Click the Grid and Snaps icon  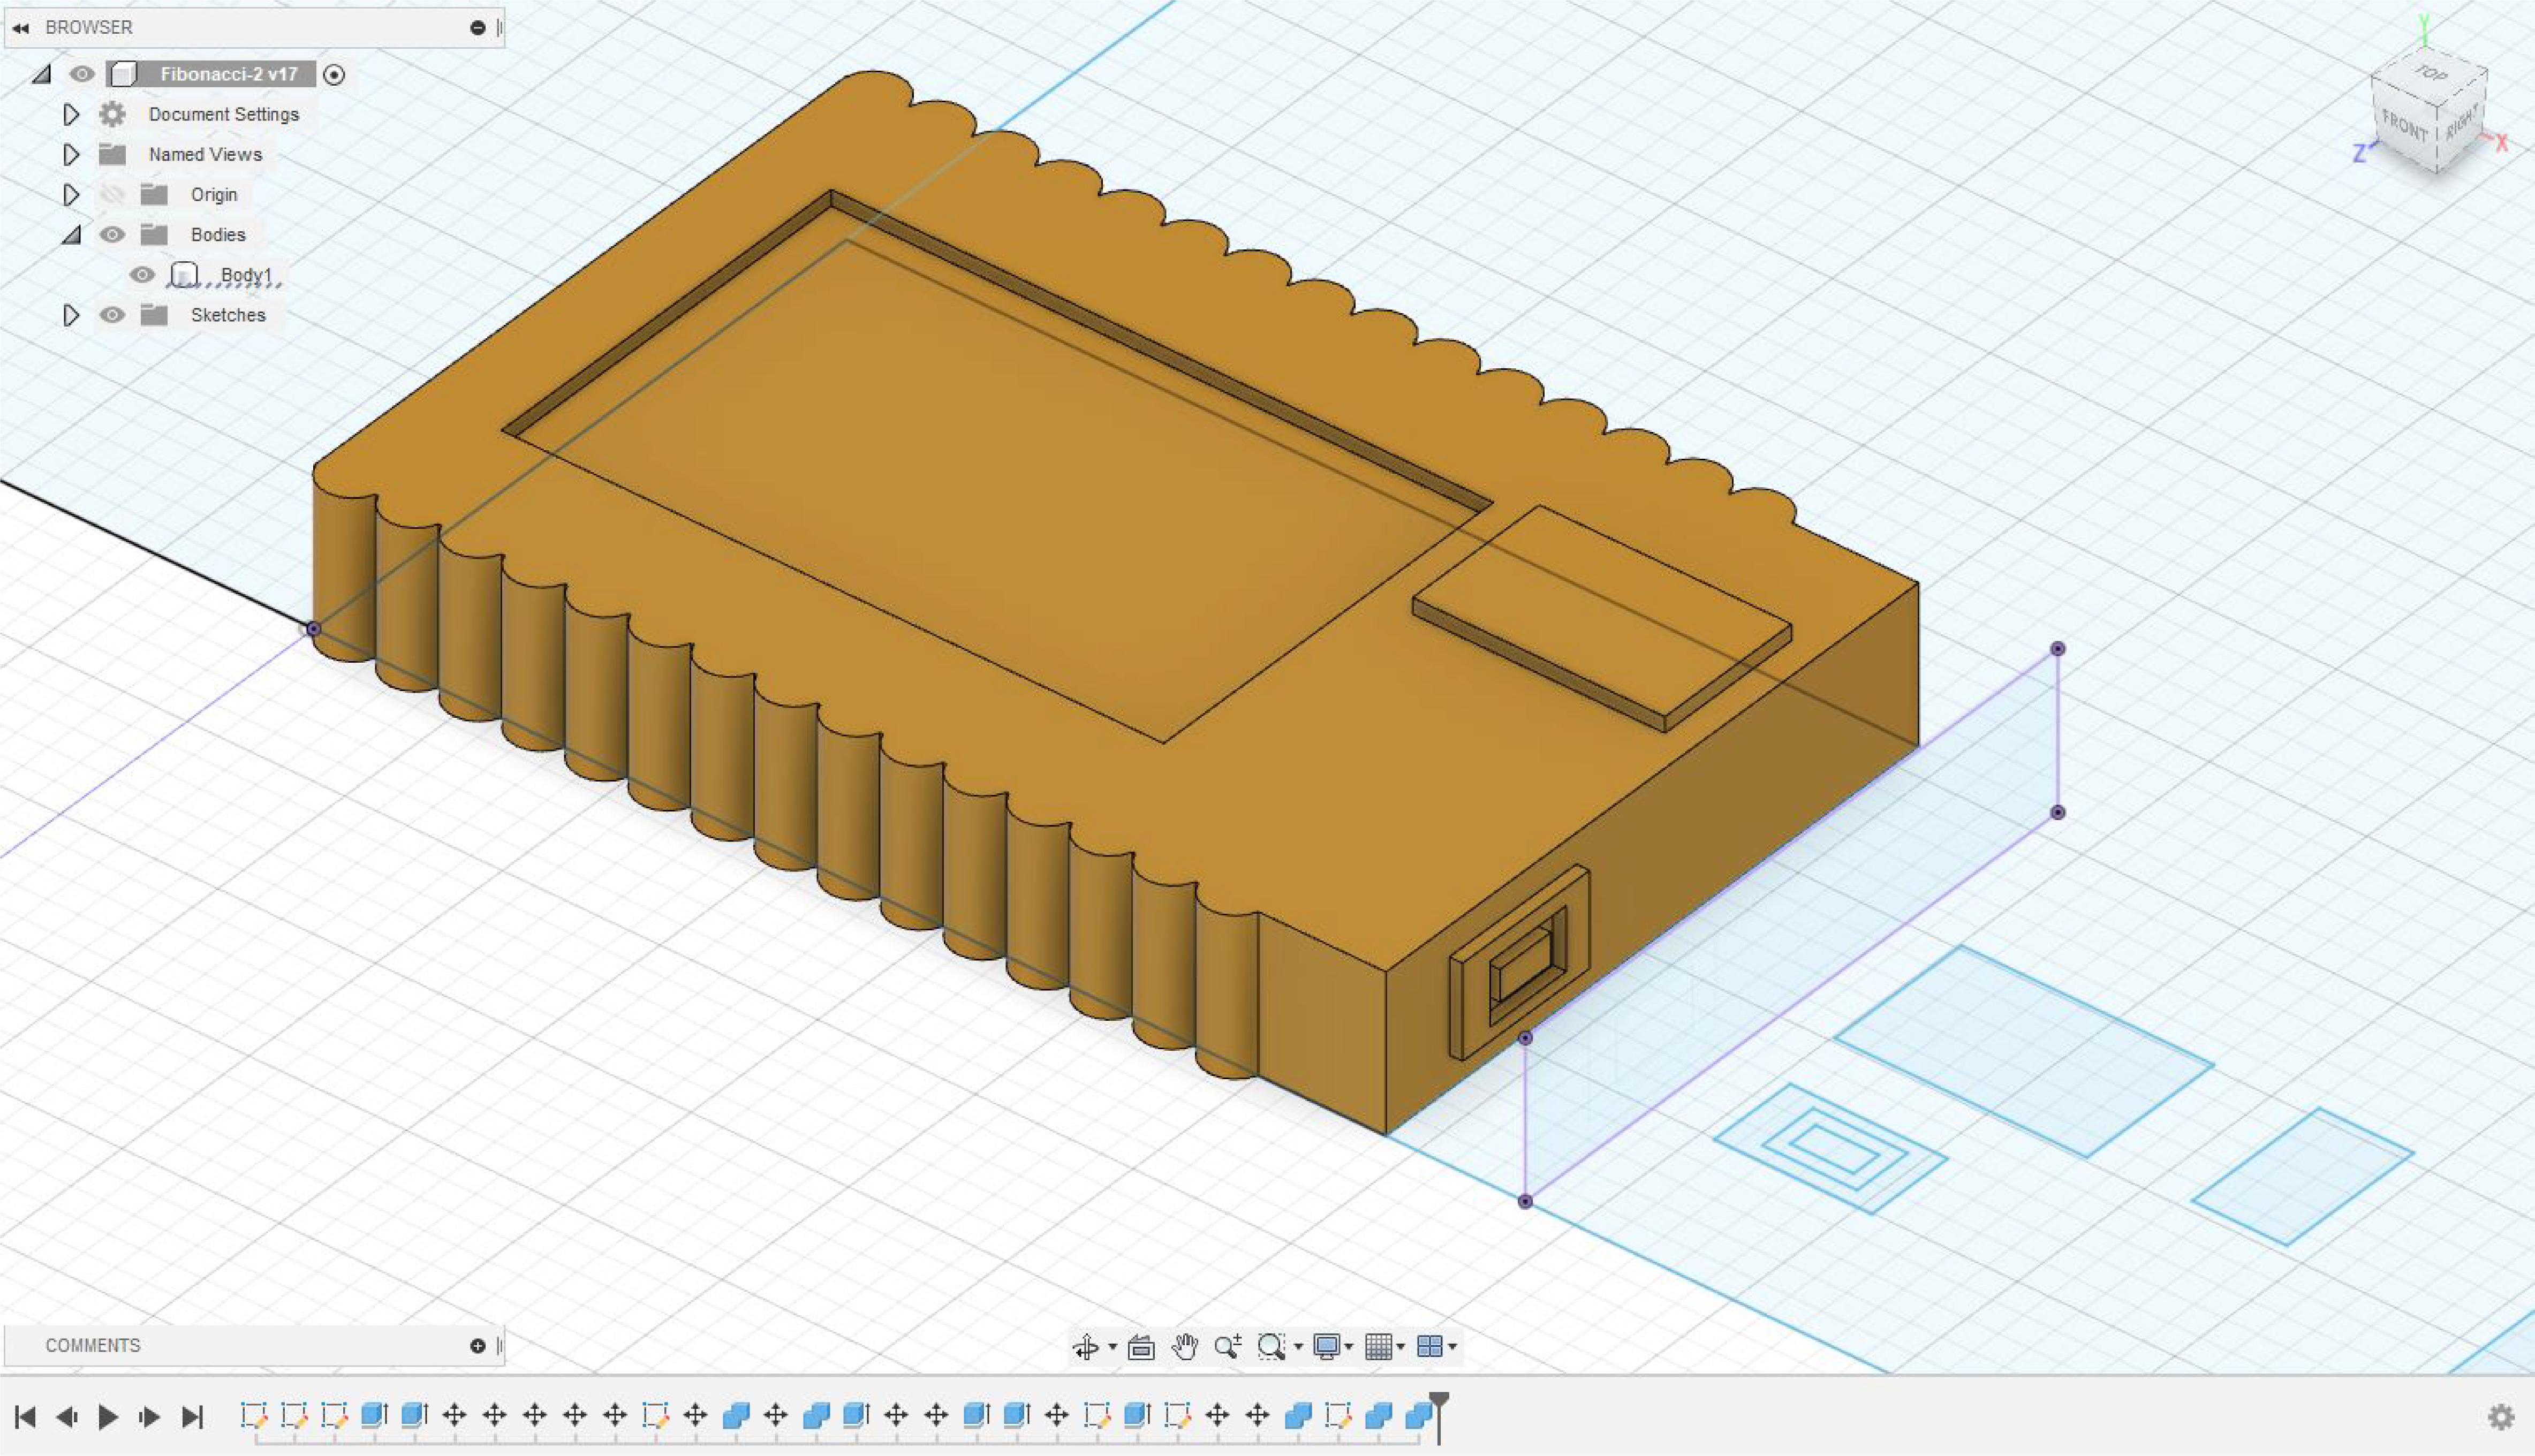[1378, 1347]
